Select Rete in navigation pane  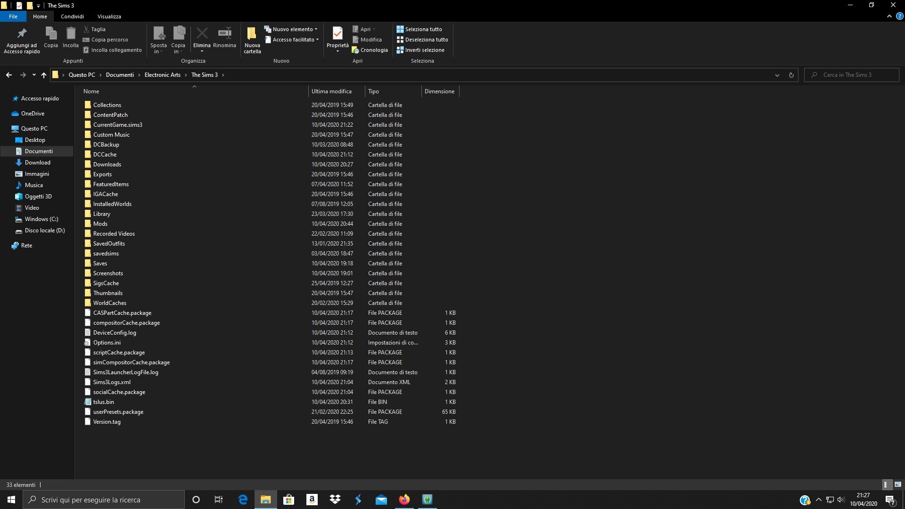pos(26,246)
